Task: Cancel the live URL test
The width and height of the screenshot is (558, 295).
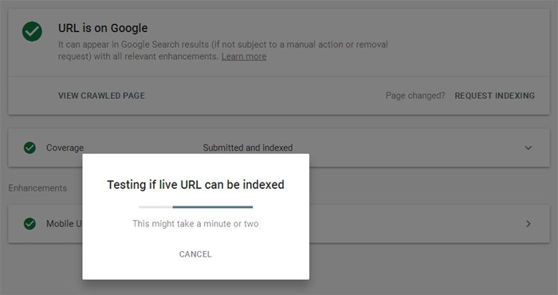Action: pos(195,254)
